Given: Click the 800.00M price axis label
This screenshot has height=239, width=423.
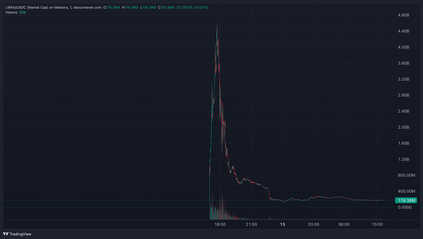Looking at the screenshot, I should click(406, 175).
